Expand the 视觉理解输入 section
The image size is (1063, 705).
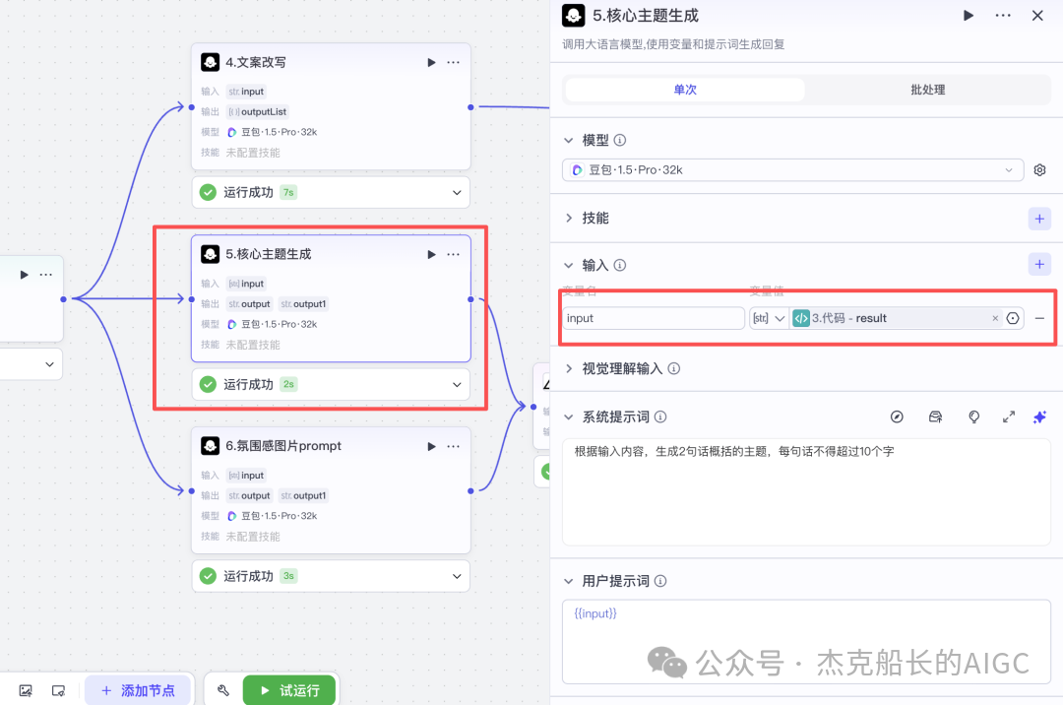(569, 369)
